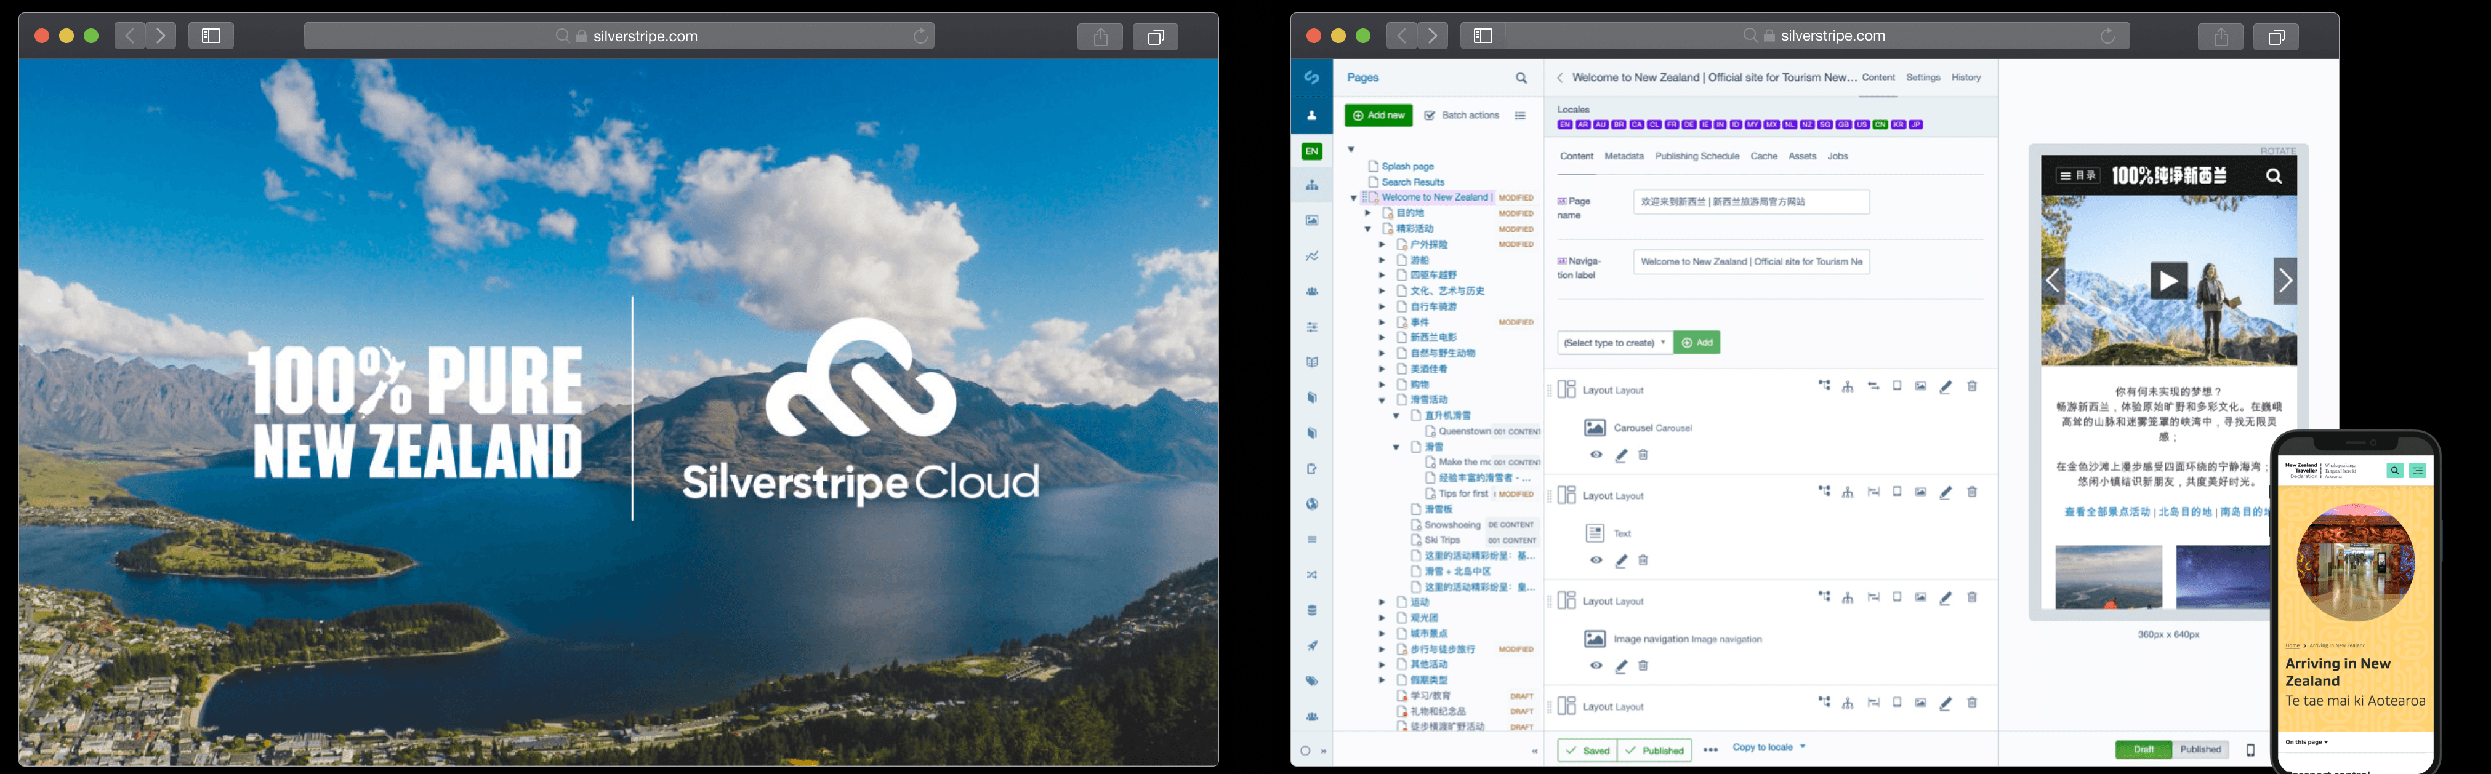Click the pencil edit icon on Carousel

pyautogui.click(x=1622, y=455)
